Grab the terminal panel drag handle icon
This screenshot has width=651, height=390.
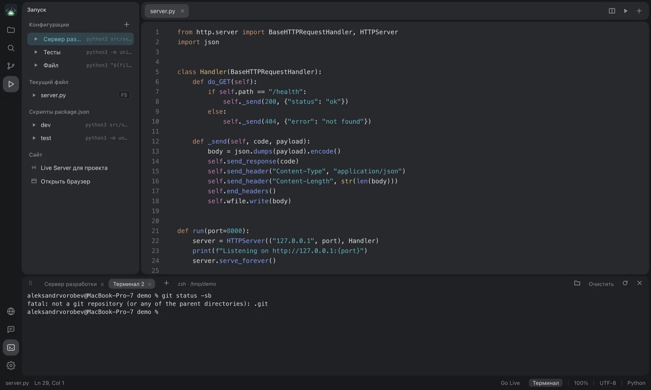(x=30, y=283)
